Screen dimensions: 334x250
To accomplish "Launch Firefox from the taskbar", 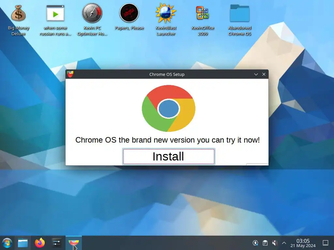I will tap(39, 243).
